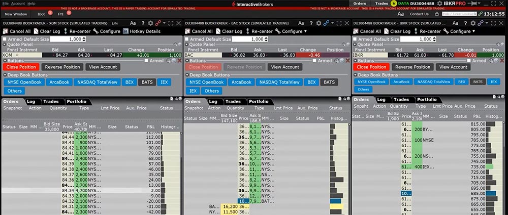Click Configure wrench icon in XOM BookTrader
The image size is (508, 215).
[x=96, y=31]
